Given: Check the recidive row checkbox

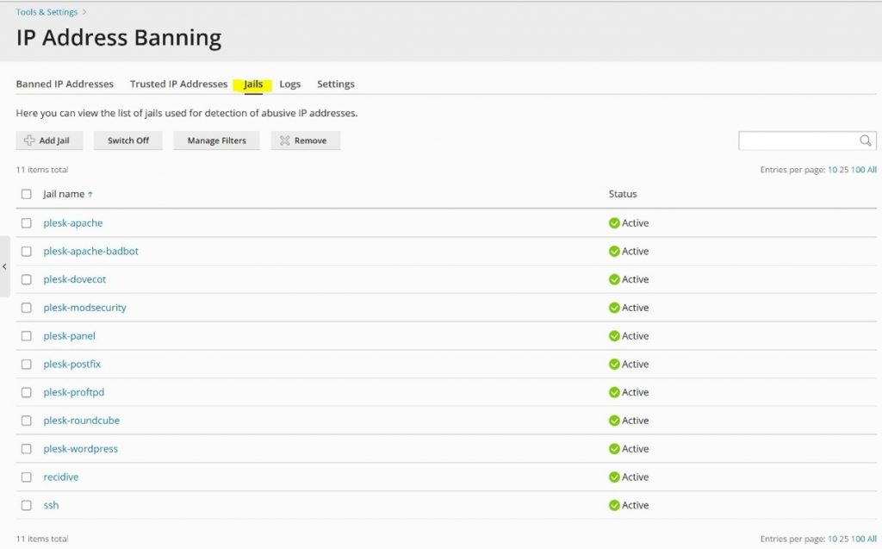Looking at the screenshot, I should click(27, 477).
